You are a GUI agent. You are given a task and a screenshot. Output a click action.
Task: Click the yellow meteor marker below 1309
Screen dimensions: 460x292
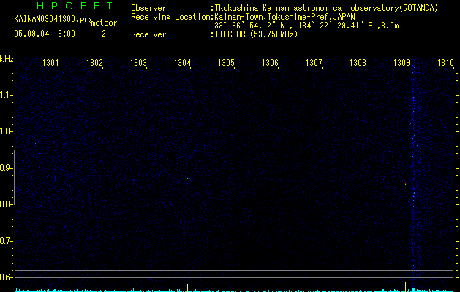(x=405, y=287)
